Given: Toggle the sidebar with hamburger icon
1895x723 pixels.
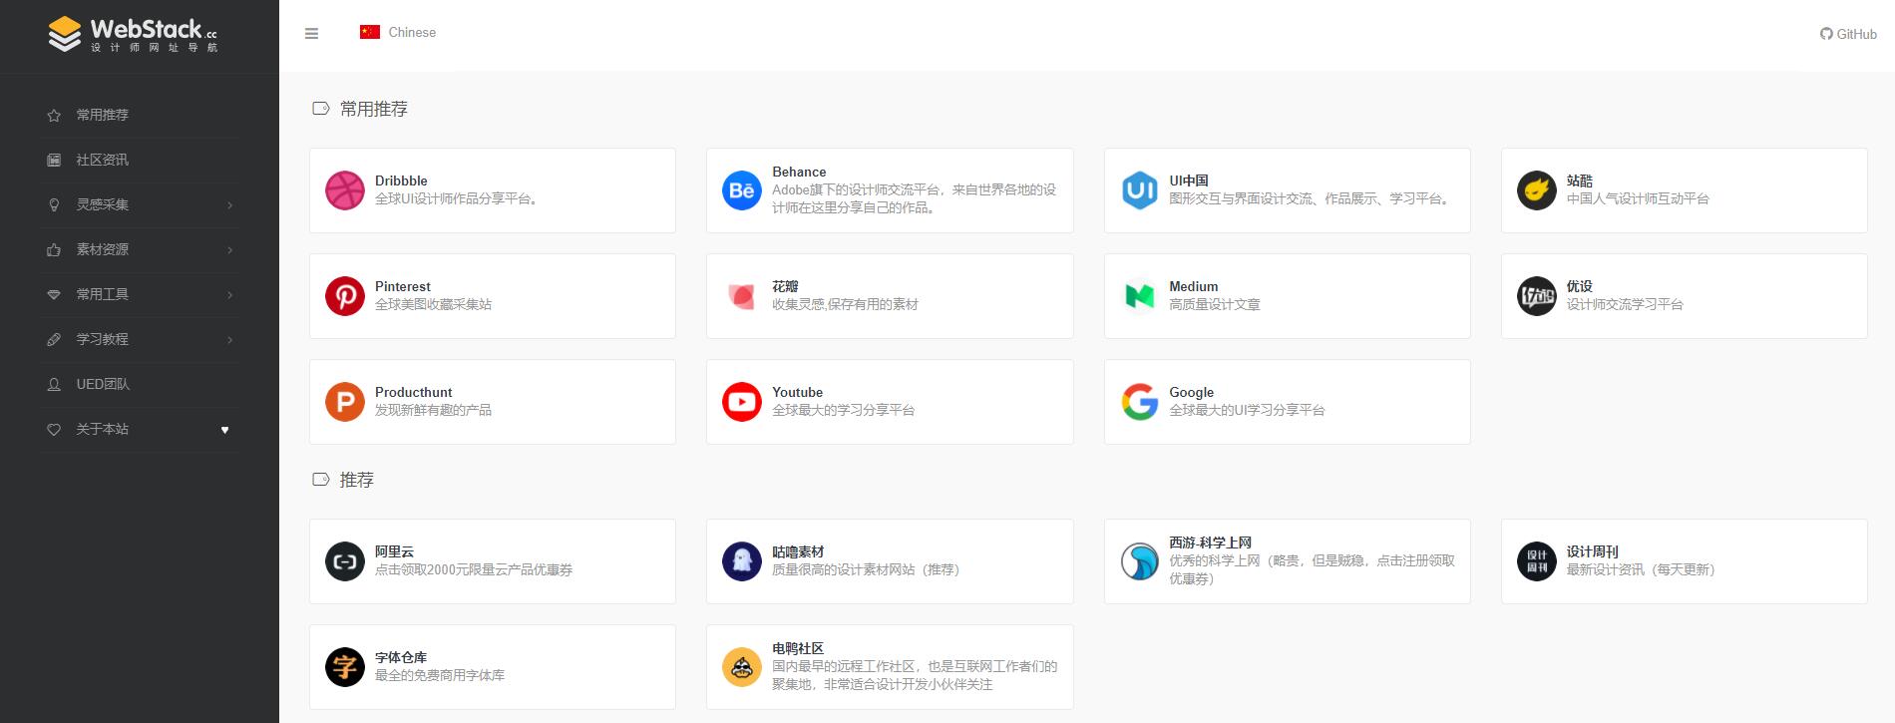Looking at the screenshot, I should click(x=311, y=33).
